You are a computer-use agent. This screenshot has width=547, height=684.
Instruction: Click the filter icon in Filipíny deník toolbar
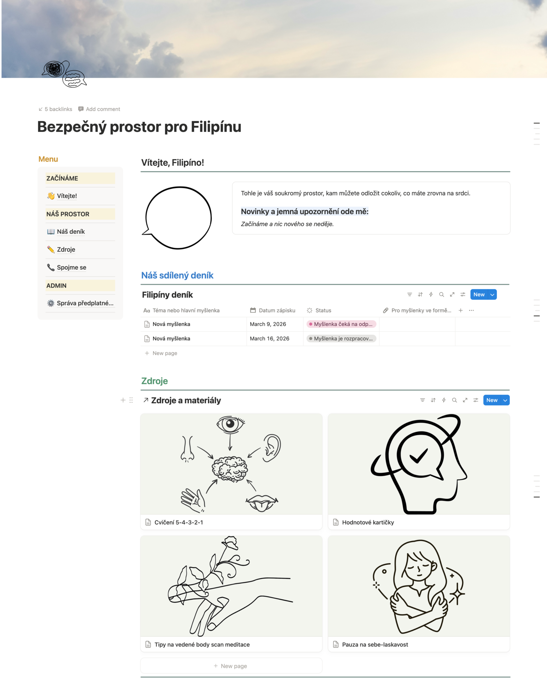tap(409, 294)
